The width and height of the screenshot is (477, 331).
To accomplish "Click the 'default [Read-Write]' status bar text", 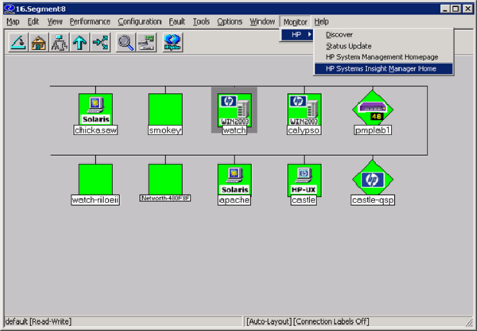I will tap(39, 322).
